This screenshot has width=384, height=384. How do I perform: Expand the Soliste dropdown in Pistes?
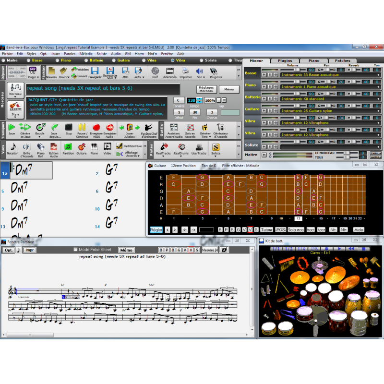click(x=216, y=156)
